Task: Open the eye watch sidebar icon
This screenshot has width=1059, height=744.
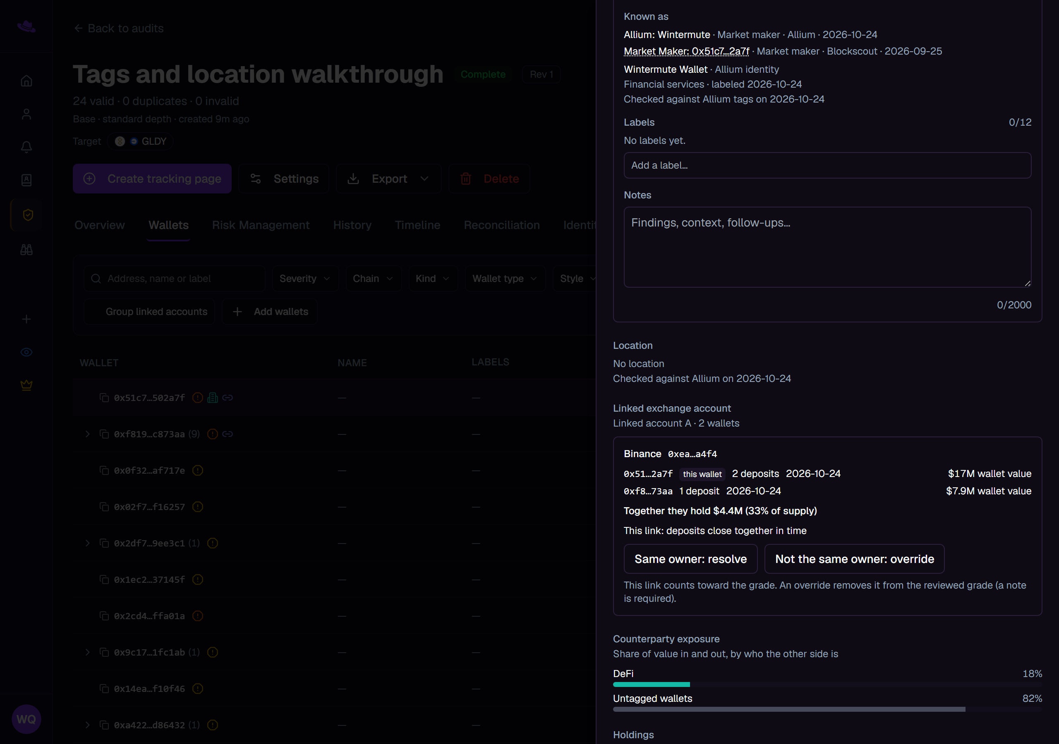Action: pos(26,352)
